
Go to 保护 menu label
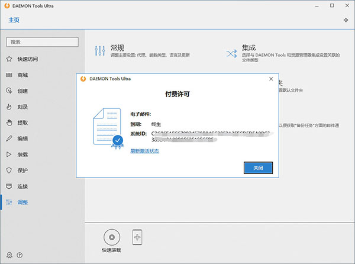click(x=22, y=170)
